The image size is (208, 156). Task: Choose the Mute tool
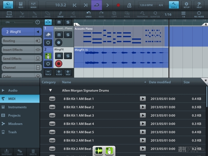coord(73,14)
